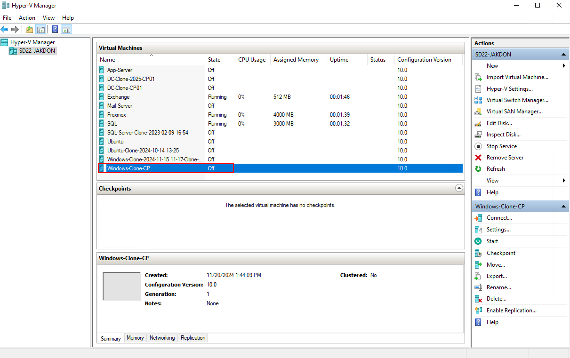The image size is (570, 358).
Task: Select the App-Server virtual machine
Action: 280,70
